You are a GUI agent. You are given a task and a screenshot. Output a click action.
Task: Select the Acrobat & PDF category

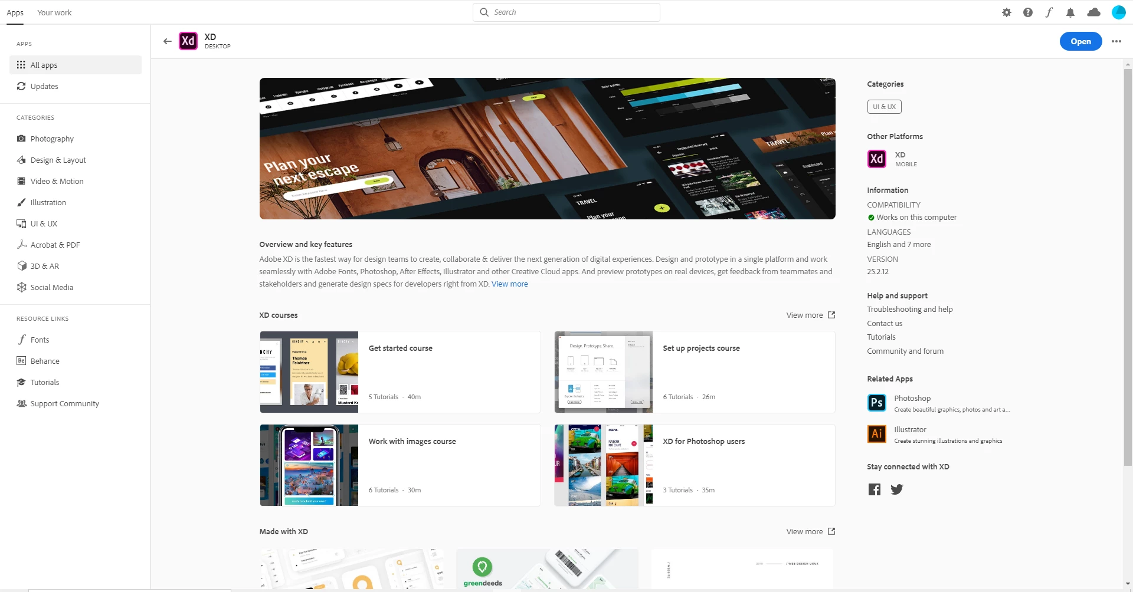click(76, 245)
